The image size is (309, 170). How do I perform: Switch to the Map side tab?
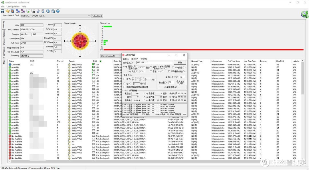coord(4,62)
